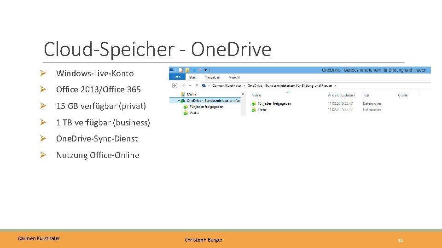Click the properties icon in quick access toolbar
442x248 pixels.
[180, 70]
